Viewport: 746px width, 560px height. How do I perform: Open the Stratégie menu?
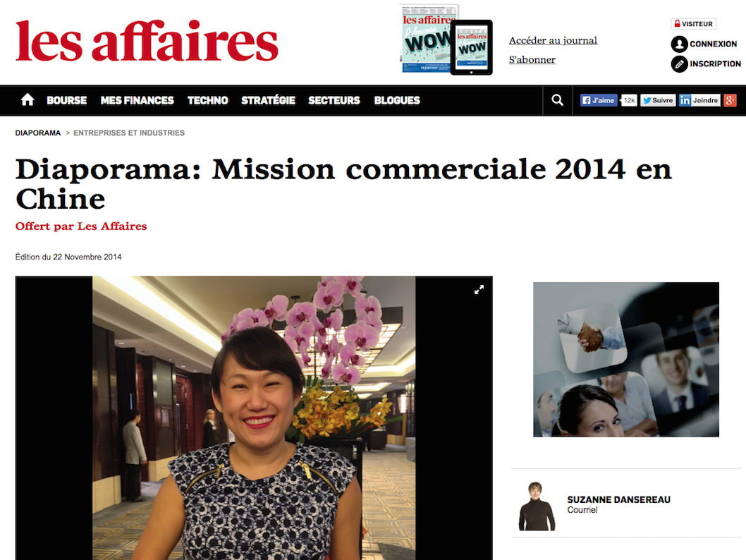[x=268, y=100]
